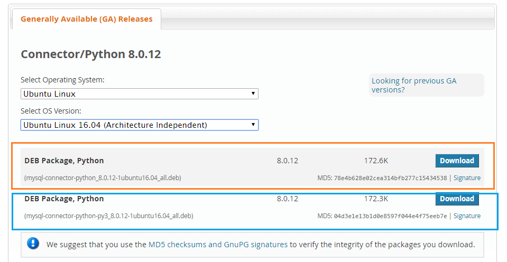Image resolution: width=507 pixels, height=262 pixels.
Task: Click the arrow on the Ubuntu Linux combo box
Action: [x=253, y=93]
